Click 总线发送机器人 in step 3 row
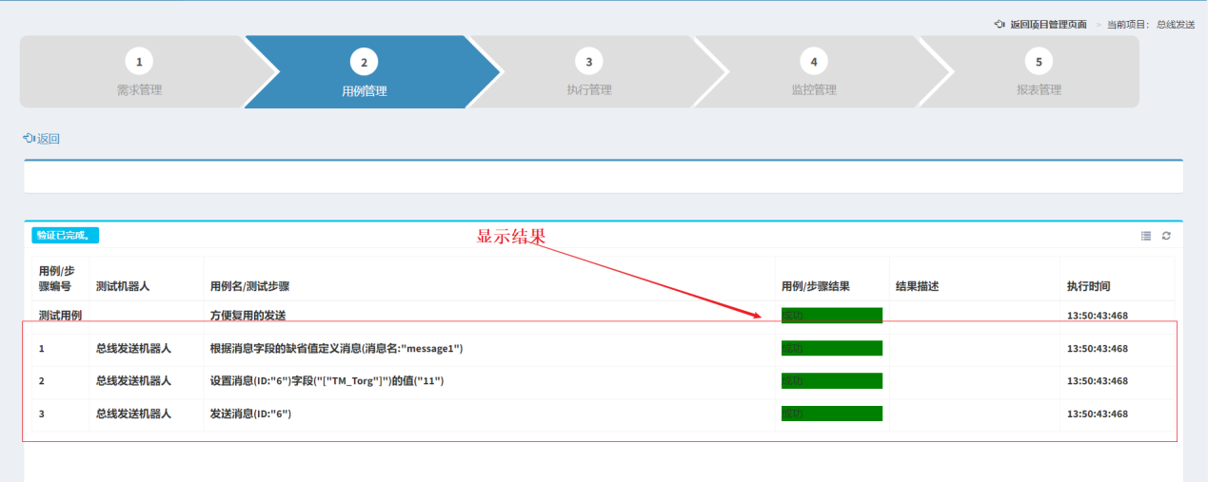Viewport: 1208px width, 482px height. pyautogui.click(x=133, y=414)
